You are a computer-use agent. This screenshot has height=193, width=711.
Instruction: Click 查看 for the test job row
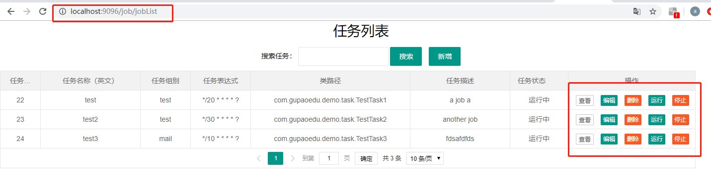click(x=585, y=100)
